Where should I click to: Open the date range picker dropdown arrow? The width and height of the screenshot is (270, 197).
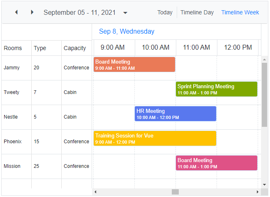(125, 13)
